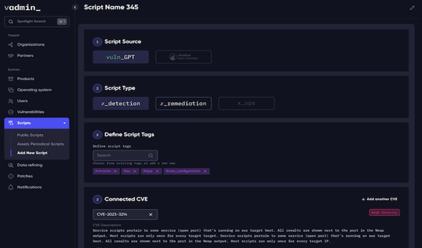The width and height of the screenshot is (422, 248).
Task: Open Notifications page
Action: pyautogui.click(x=29, y=187)
